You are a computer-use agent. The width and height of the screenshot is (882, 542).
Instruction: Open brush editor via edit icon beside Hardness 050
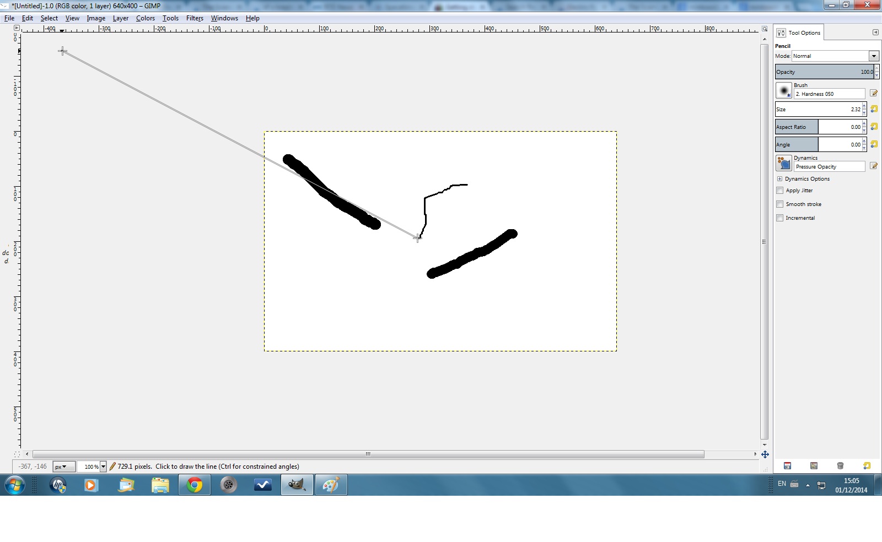pos(874,93)
